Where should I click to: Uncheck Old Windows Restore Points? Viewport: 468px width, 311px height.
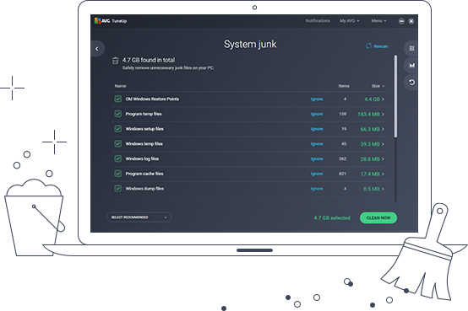click(118, 99)
